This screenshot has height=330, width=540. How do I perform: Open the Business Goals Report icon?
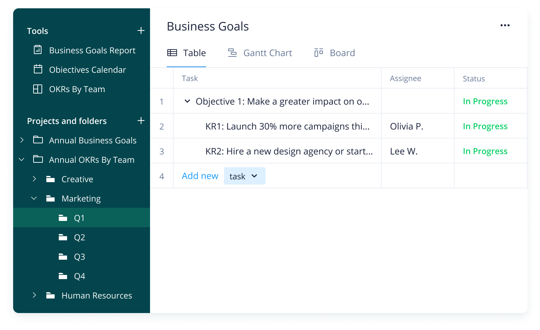(x=38, y=50)
